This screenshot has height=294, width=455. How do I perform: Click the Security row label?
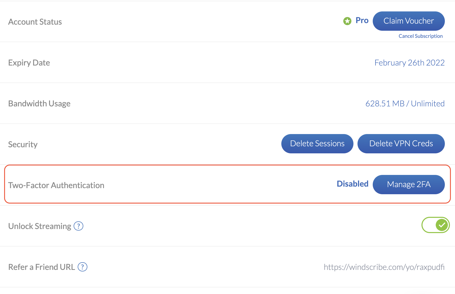(23, 144)
